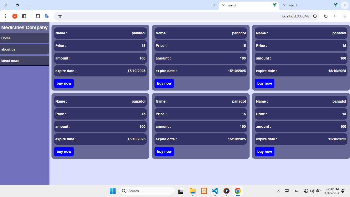The image size is (350, 197).
Task: Bookmark this page with the star icon
Action: 60,16
